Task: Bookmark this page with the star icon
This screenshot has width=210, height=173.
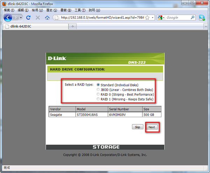Action: [147, 17]
